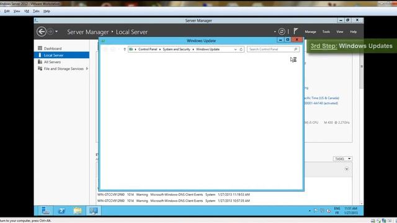Click the network tray icon
This screenshot has height=223, width=397.
click(323, 211)
